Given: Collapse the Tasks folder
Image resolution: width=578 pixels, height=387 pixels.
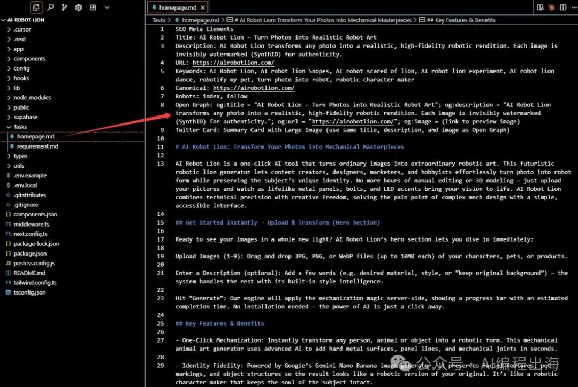Looking at the screenshot, I should coord(20,127).
